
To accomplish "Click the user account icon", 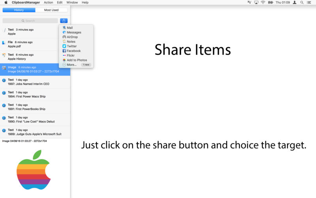I will click(x=294, y=2).
